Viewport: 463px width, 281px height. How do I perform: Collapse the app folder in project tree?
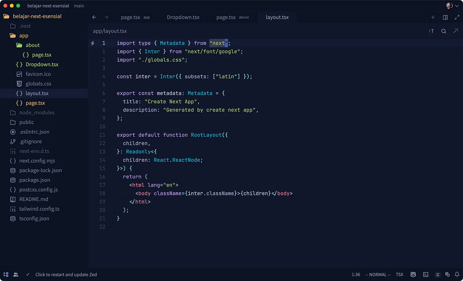[x=23, y=35]
